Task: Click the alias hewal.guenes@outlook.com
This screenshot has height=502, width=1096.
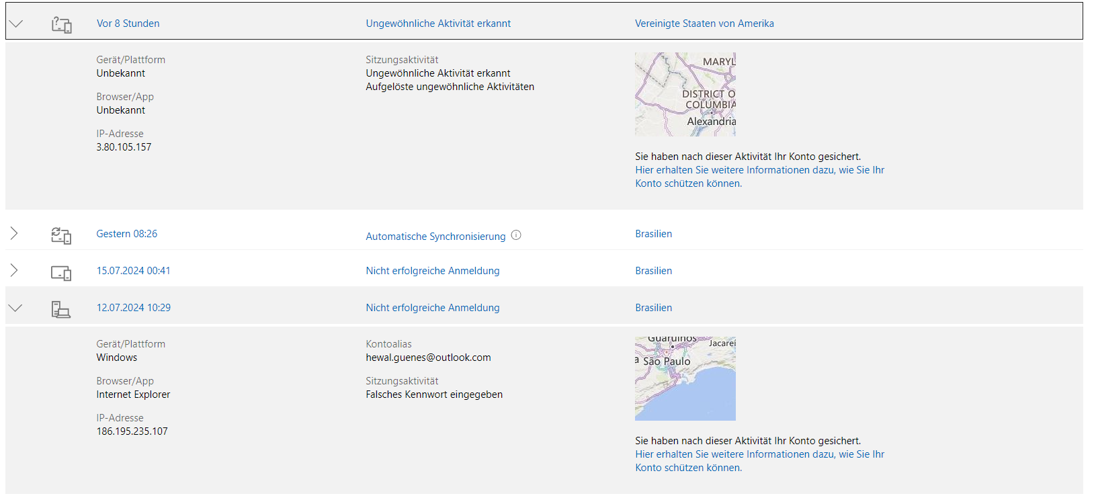Action: [x=428, y=358]
